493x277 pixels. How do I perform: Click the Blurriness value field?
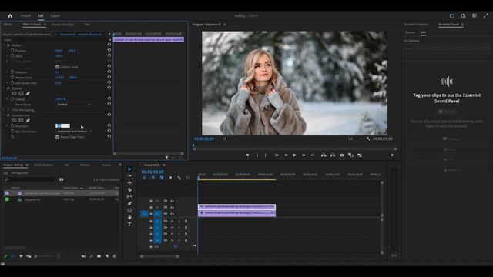(63, 125)
